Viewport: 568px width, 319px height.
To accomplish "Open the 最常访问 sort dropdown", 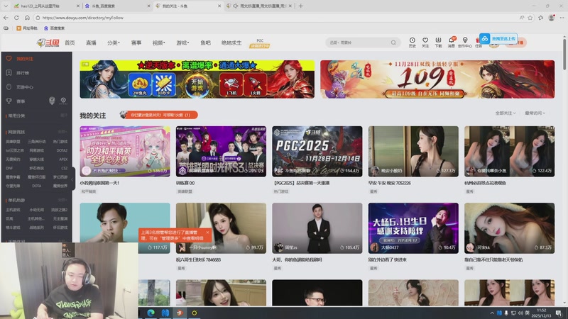I will pyautogui.click(x=535, y=113).
